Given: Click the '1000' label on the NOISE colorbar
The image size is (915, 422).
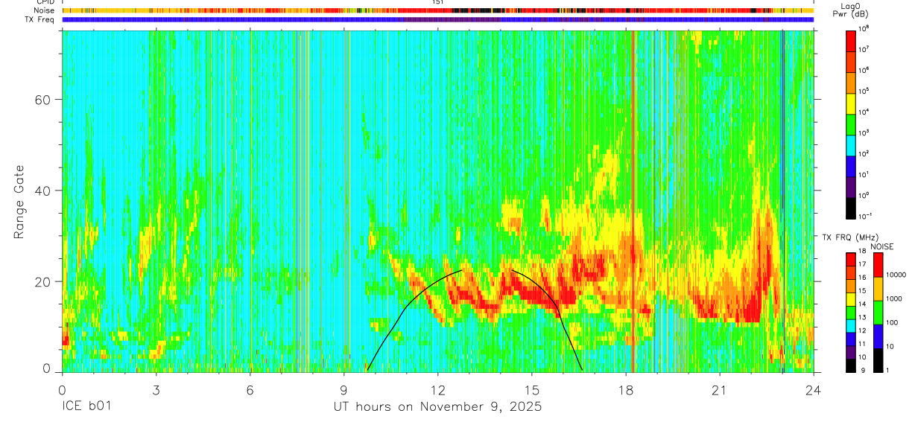Looking at the screenshot, I should click(x=893, y=299).
